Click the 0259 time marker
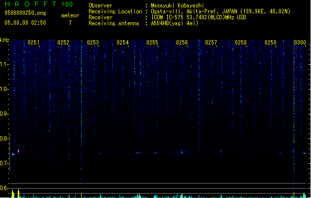 pos(270,43)
